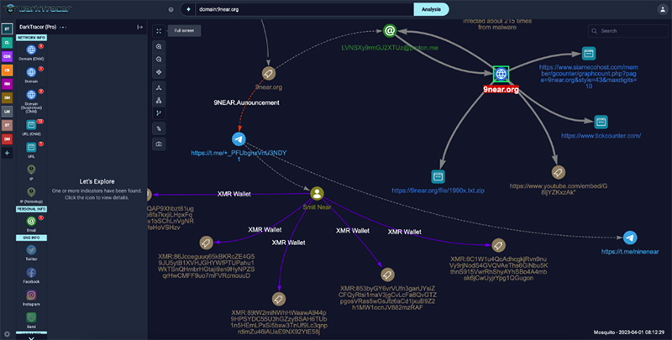Select the highlighted 9near.org globe node

500,75
